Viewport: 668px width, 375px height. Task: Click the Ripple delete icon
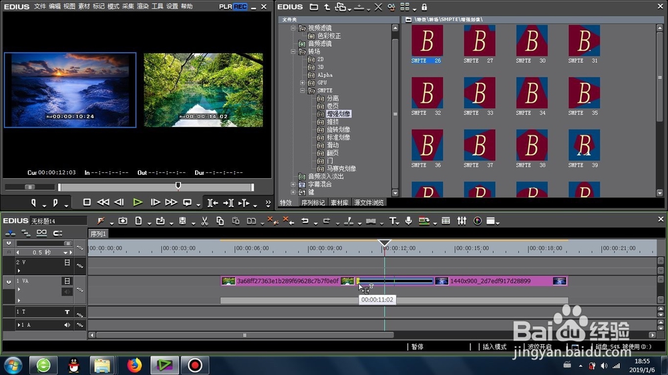point(289,221)
